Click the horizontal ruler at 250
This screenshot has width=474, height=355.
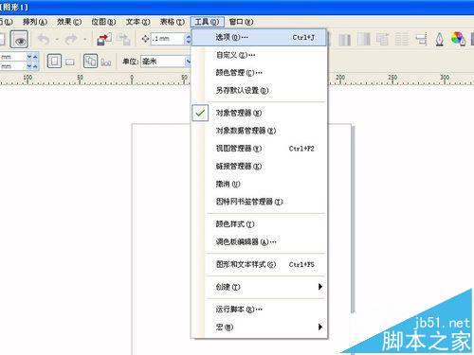click(392, 79)
